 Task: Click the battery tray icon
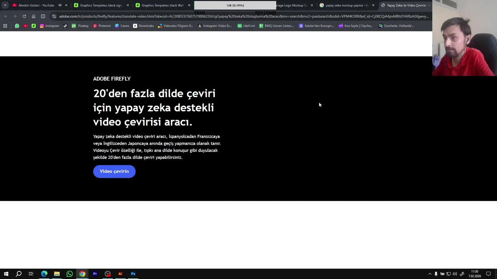(x=442, y=274)
